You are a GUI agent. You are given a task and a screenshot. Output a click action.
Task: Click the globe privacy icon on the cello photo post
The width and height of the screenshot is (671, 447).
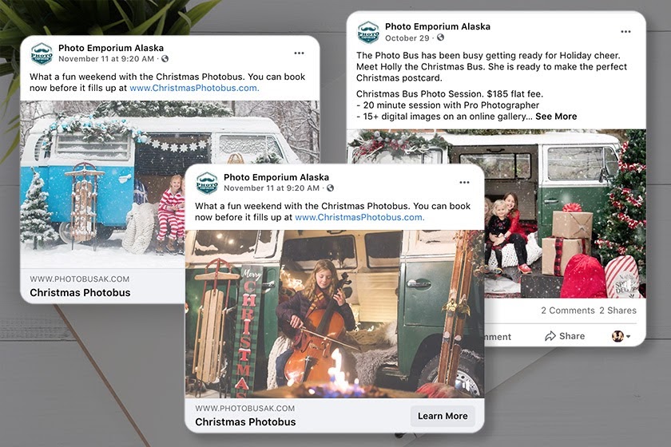[x=330, y=188]
